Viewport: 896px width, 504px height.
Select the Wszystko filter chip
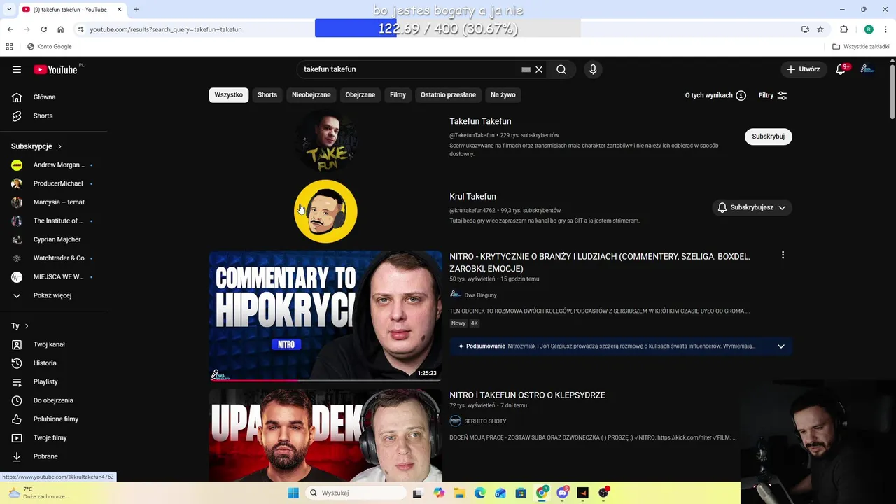(229, 94)
